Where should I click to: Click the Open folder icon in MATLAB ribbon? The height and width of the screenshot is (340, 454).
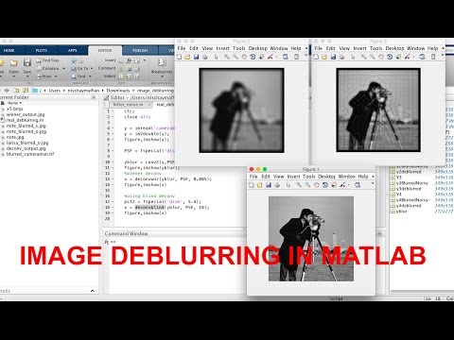tap(13, 63)
